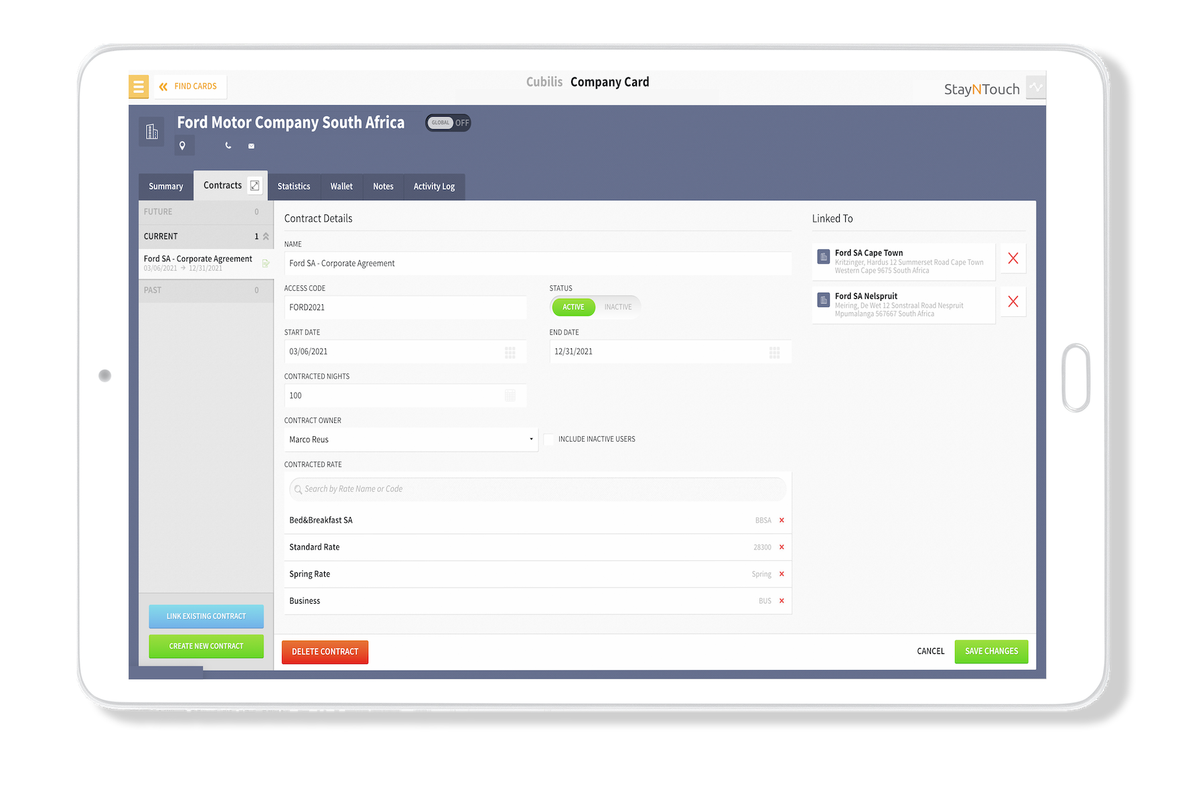Check Include Inactive Users checkbox
The image size is (1184, 788).
coord(549,440)
